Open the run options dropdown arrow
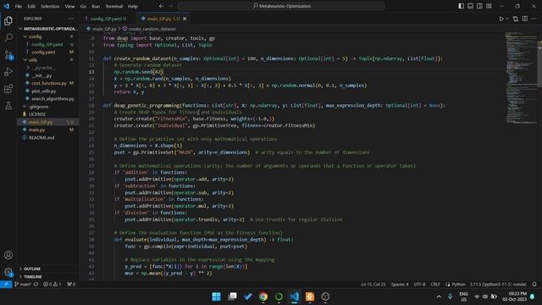Image resolution: width=542 pixels, height=305 pixels. [x=507, y=19]
